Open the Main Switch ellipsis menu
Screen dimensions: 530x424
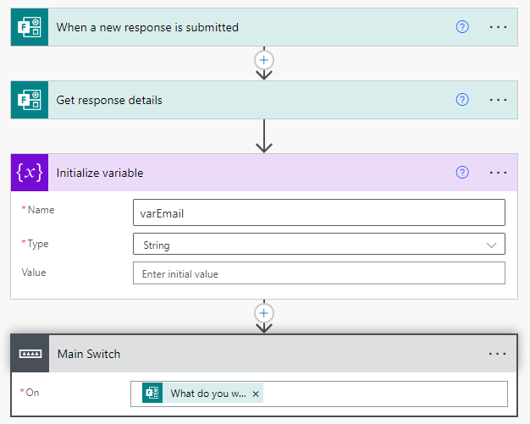coord(498,354)
